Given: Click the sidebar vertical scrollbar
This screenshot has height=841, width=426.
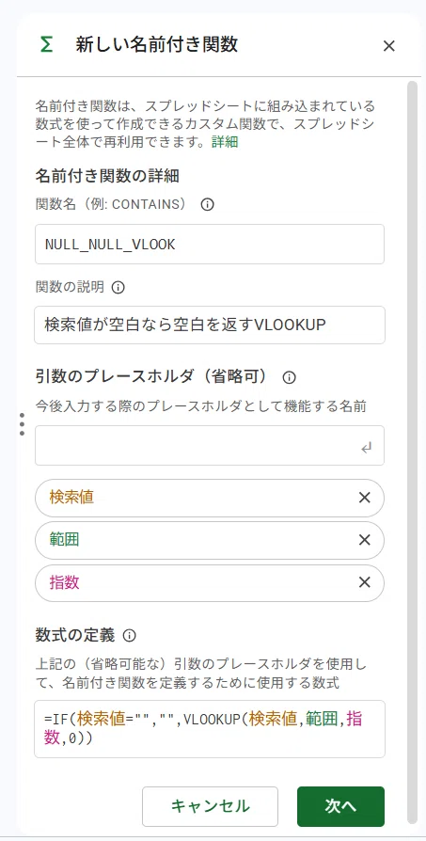Looking at the screenshot, I should pos(412,452).
